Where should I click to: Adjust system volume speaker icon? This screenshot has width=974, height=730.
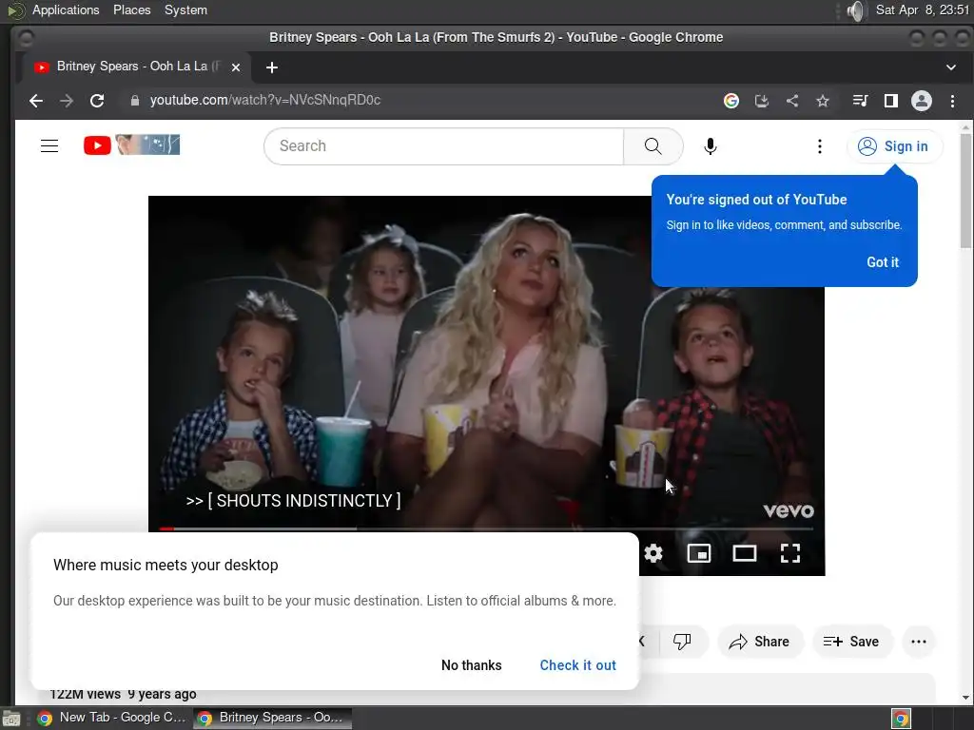pyautogui.click(x=856, y=10)
